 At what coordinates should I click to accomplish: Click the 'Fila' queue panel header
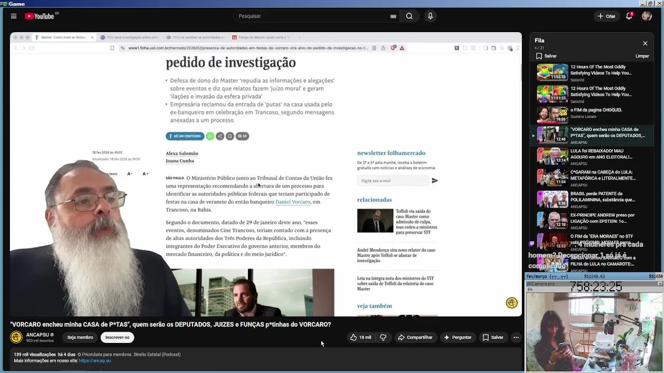click(539, 40)
